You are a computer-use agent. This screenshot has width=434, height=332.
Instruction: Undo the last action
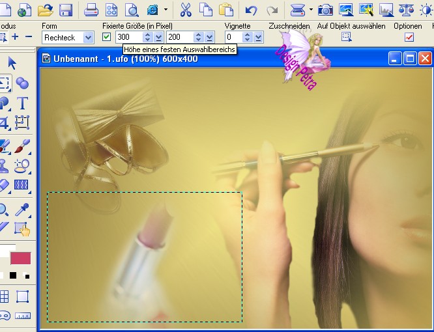point(252,10)
